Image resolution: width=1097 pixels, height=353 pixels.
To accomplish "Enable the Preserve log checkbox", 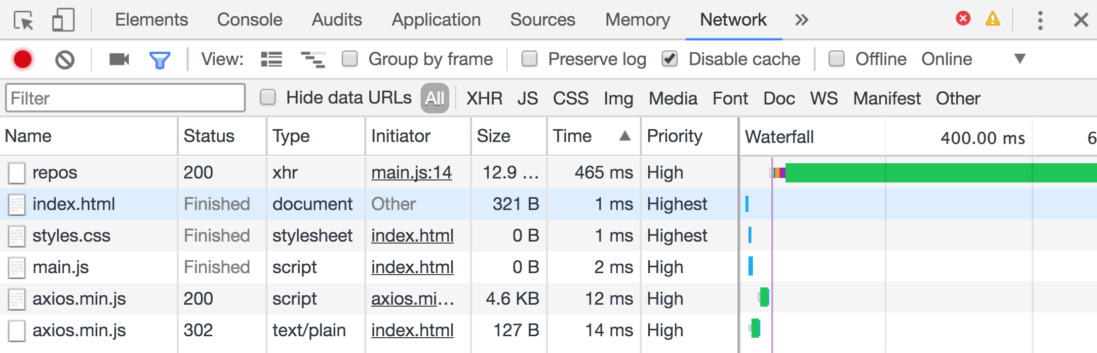I will tap(530, 59).
